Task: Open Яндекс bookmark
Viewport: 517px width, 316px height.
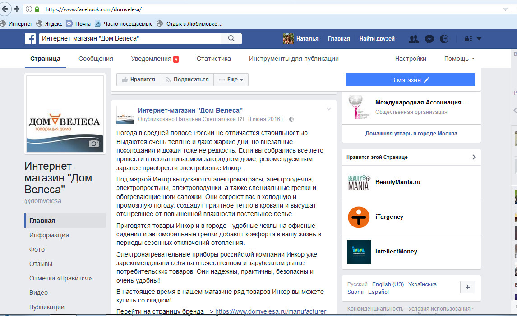Action: point(49,24)
